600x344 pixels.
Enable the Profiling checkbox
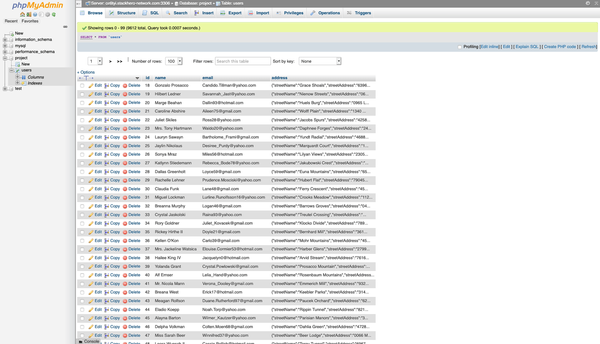click(460, 47)
